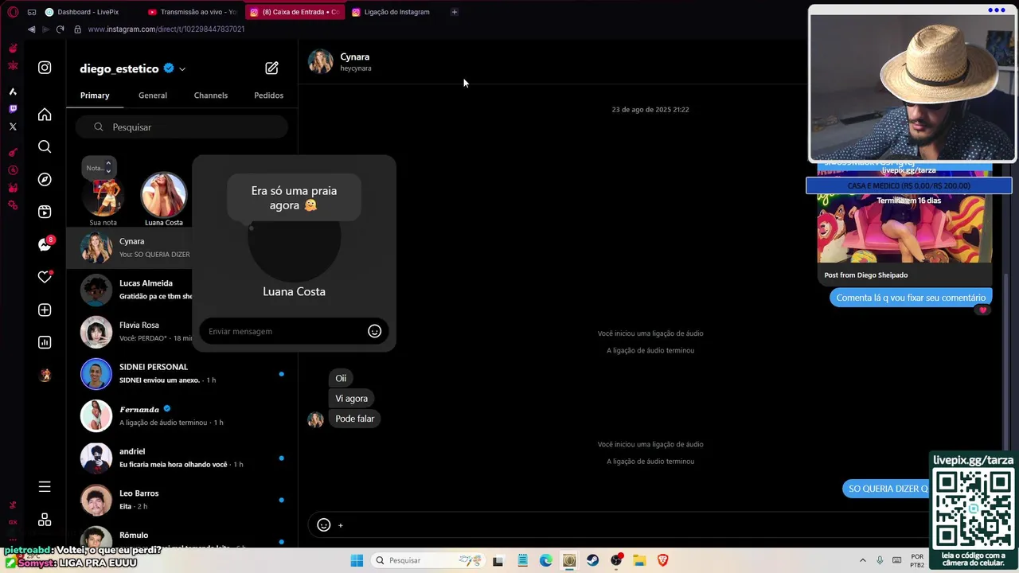Click the Pode falar message bubble
Viewport: 1019px width, 573px height.
point(354,419)
